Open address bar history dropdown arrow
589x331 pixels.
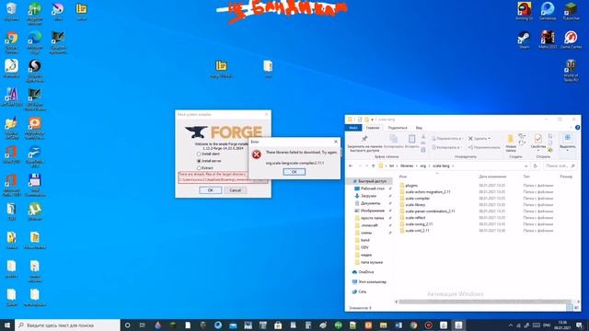[525, 165]
